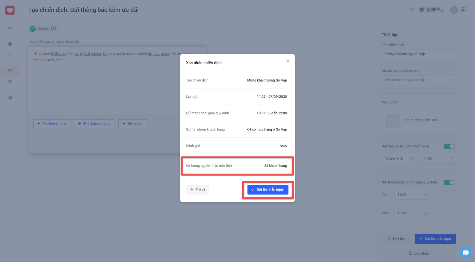The image size is (475, 262).
Task: Click the Từ 11:05 đến 12:00 value
Action: pyautogui.click(x=272, y=113)
